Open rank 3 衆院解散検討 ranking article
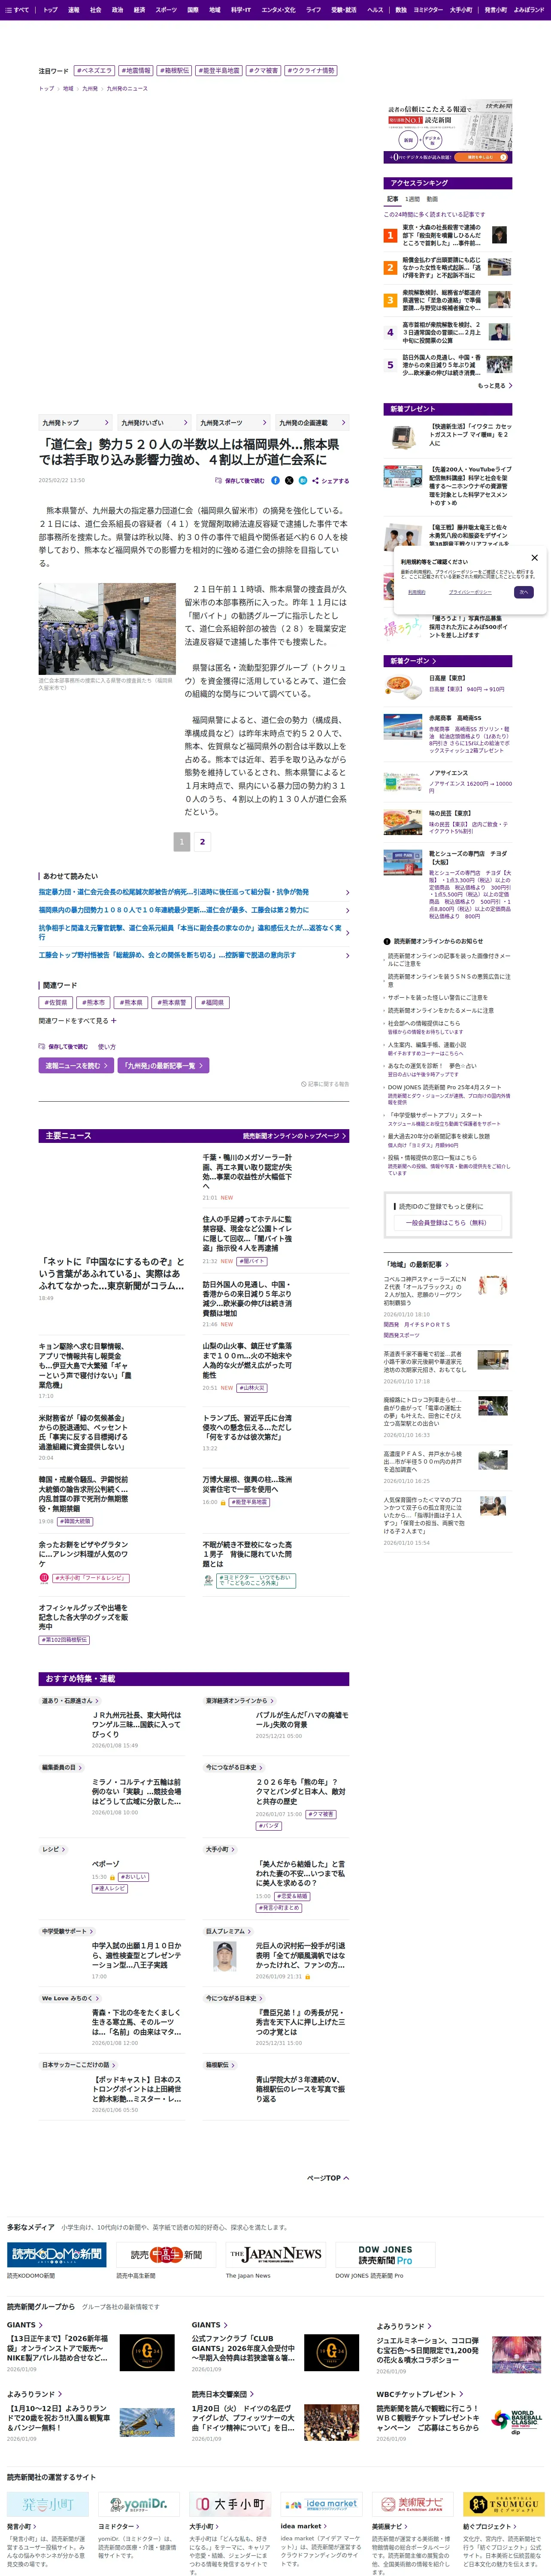The width and height of the screenshot is (551, 2576). tap(441, 300)
